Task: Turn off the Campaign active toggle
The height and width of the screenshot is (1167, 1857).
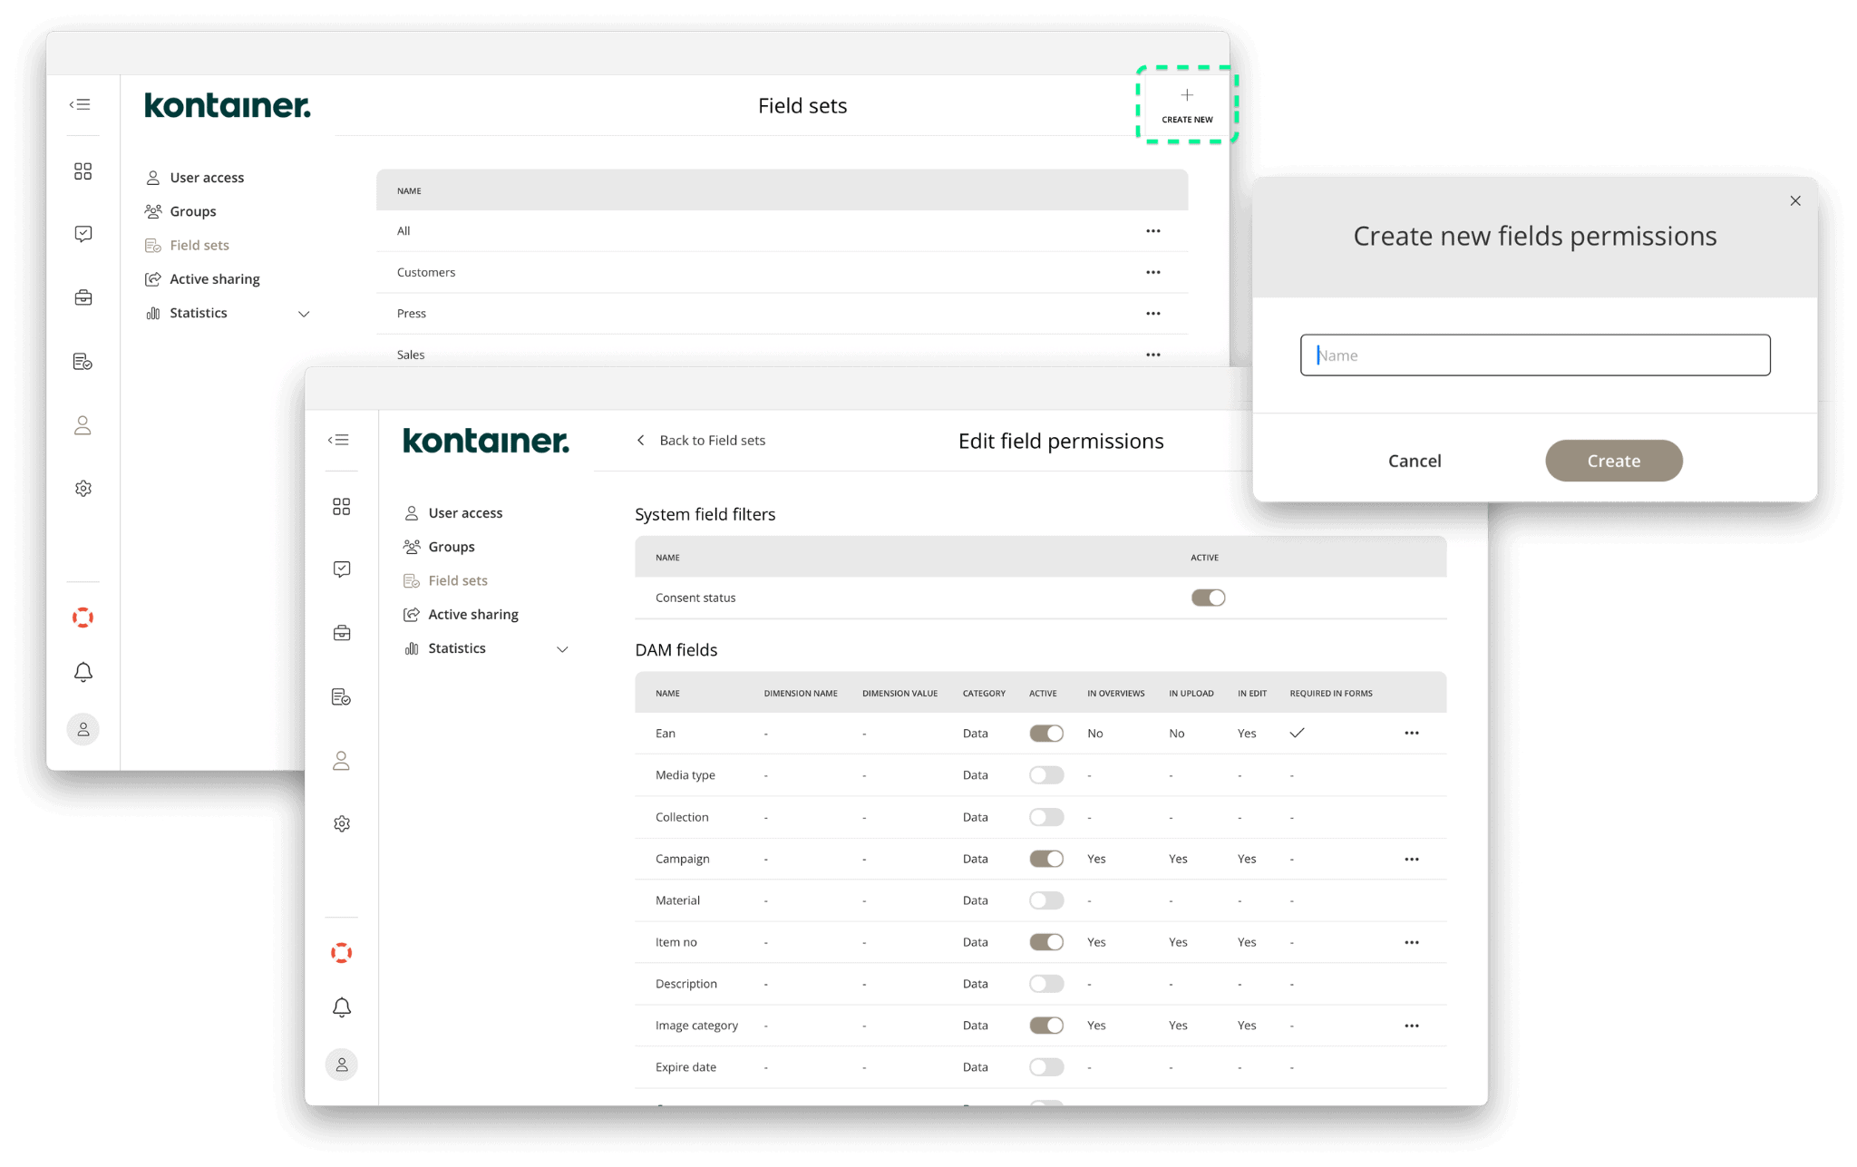Action: (1045, 859)
